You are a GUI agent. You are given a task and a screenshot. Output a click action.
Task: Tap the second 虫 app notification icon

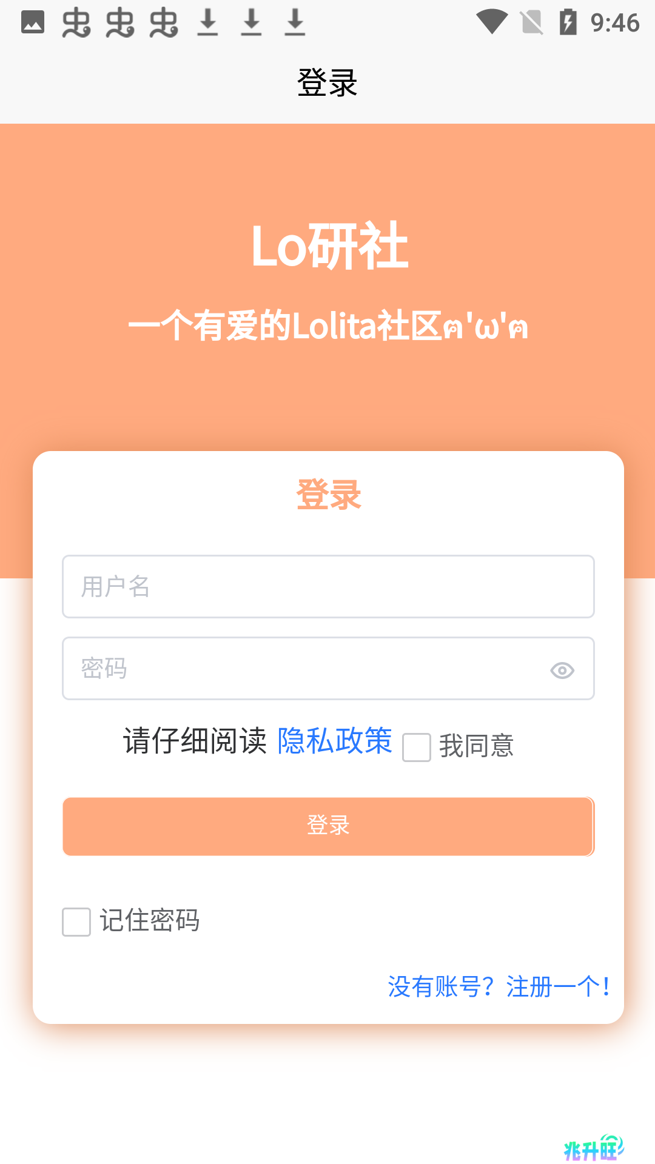pos(120,23)
